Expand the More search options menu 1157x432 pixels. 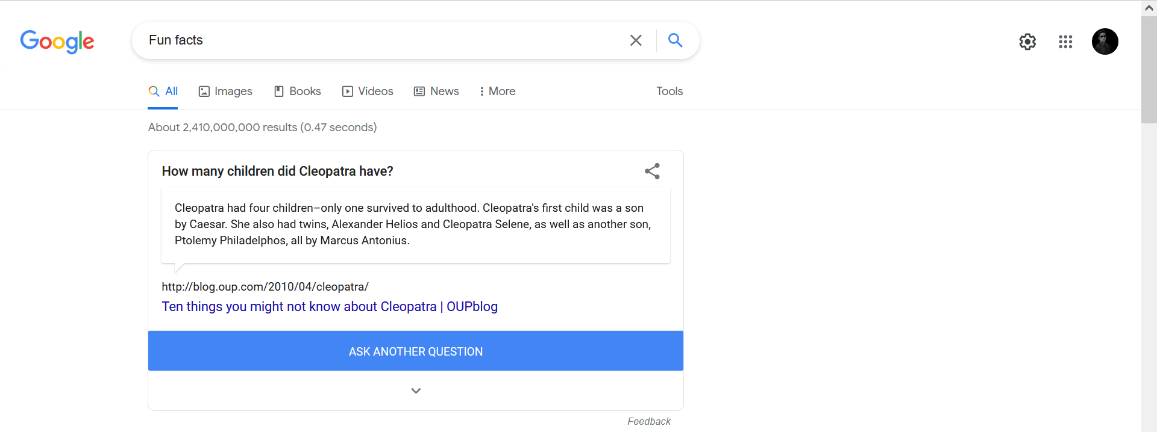(x=498, y=91)
